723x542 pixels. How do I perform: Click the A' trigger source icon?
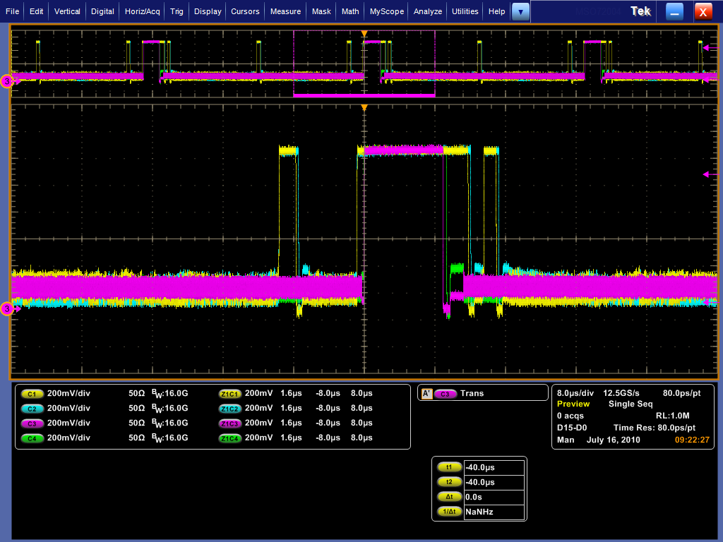click(x=426, y=393)
